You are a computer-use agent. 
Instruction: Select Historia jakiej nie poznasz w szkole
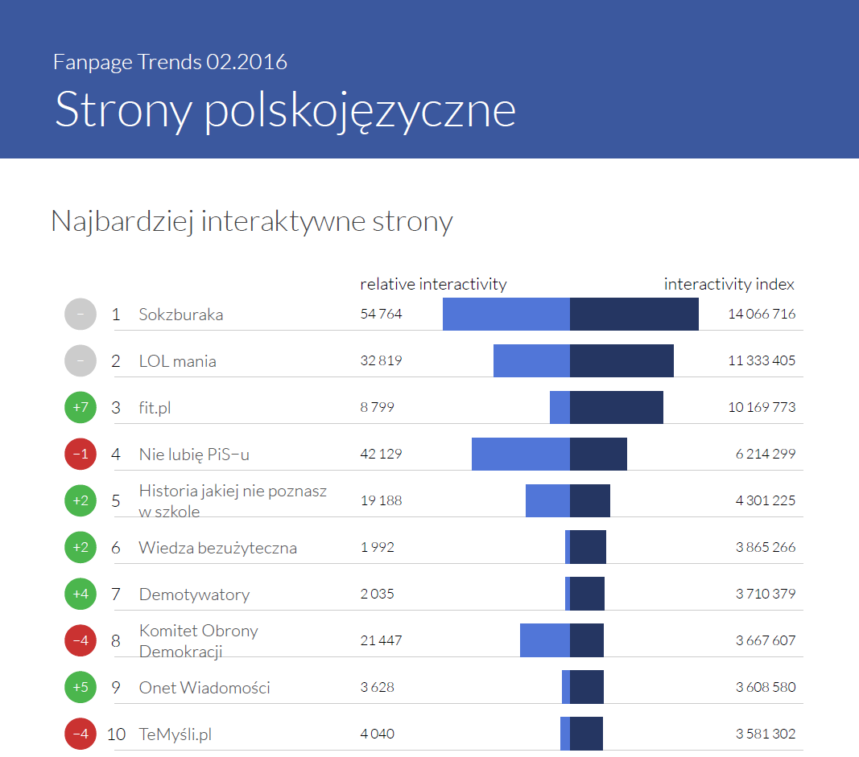point(232,500)
